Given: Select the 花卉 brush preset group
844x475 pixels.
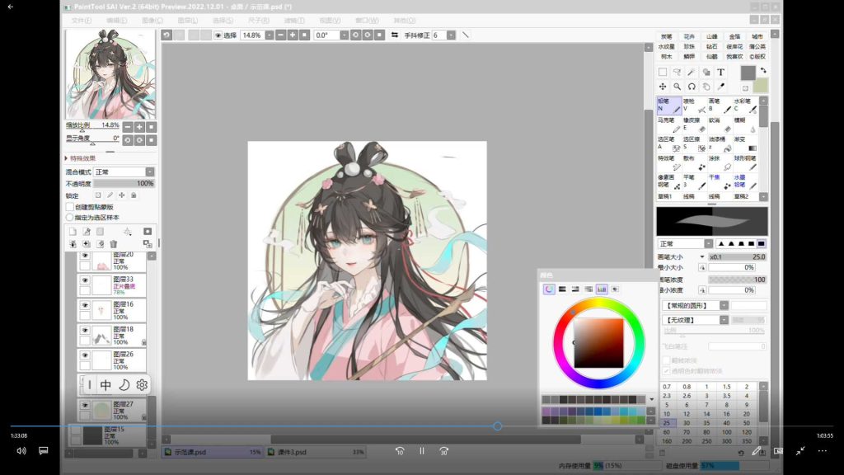Looking at the screenshot, I should coord(689,36).
